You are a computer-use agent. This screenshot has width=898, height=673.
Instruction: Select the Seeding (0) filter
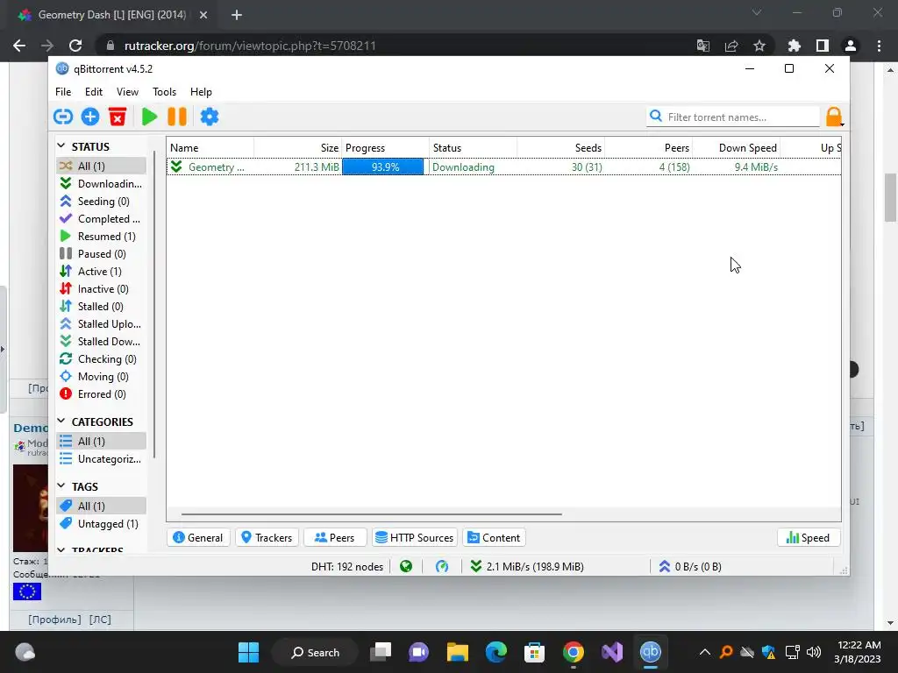point(102,202)
